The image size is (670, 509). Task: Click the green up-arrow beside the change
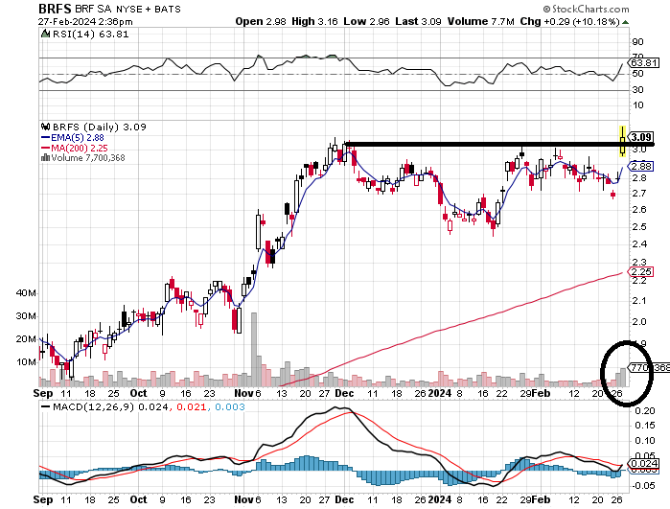coord(625,22)
